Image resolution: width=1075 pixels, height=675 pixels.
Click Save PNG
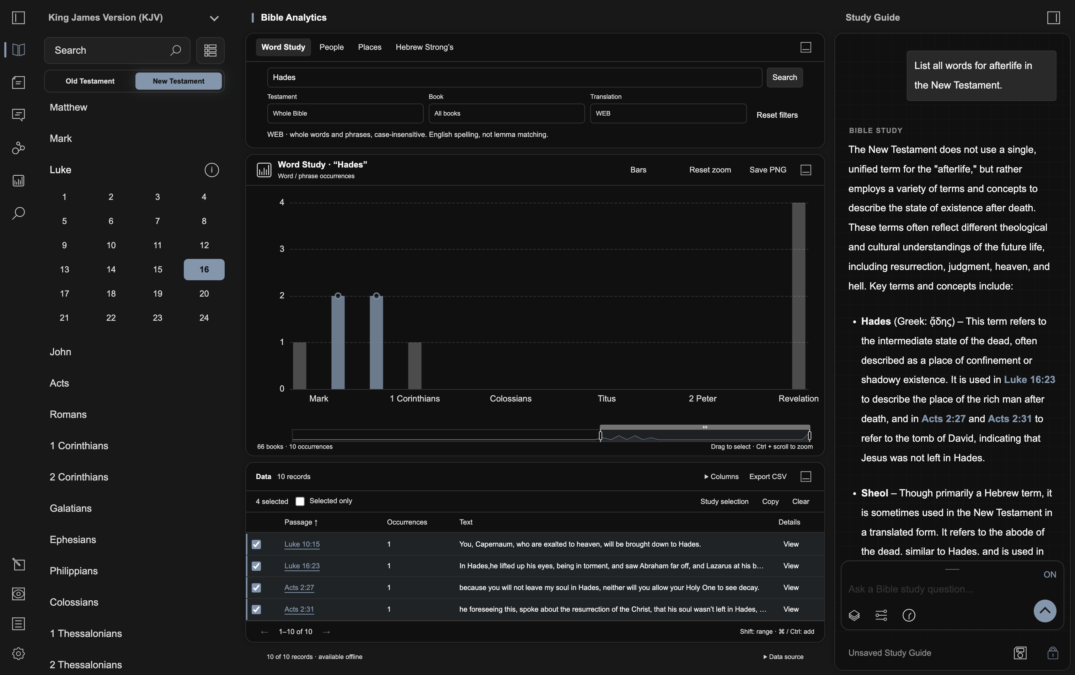point(768,170)
